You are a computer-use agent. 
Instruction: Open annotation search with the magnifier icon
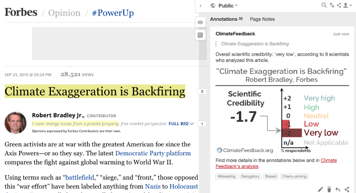pos(324,5)
